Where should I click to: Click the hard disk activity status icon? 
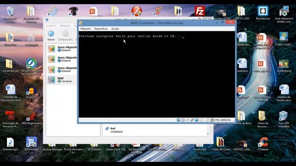(178, 120)
